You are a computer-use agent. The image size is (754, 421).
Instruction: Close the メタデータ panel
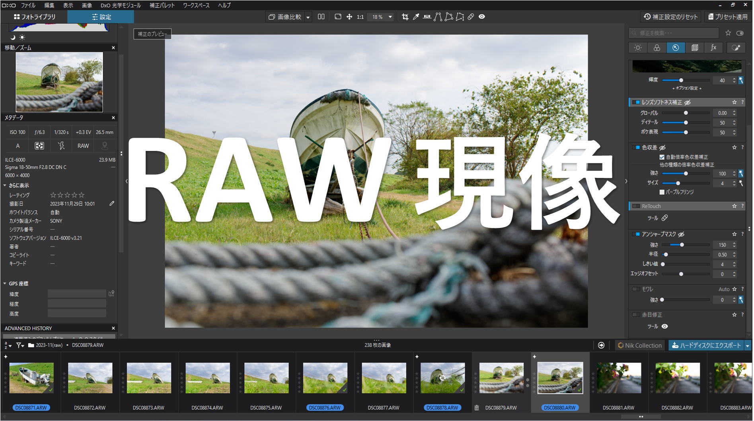coord(113,118)
